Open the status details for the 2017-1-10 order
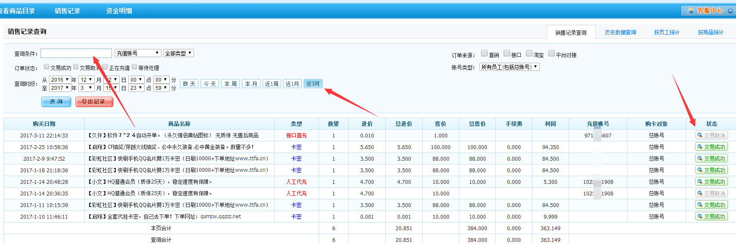 pyautogui.click(x=711, y=217)
